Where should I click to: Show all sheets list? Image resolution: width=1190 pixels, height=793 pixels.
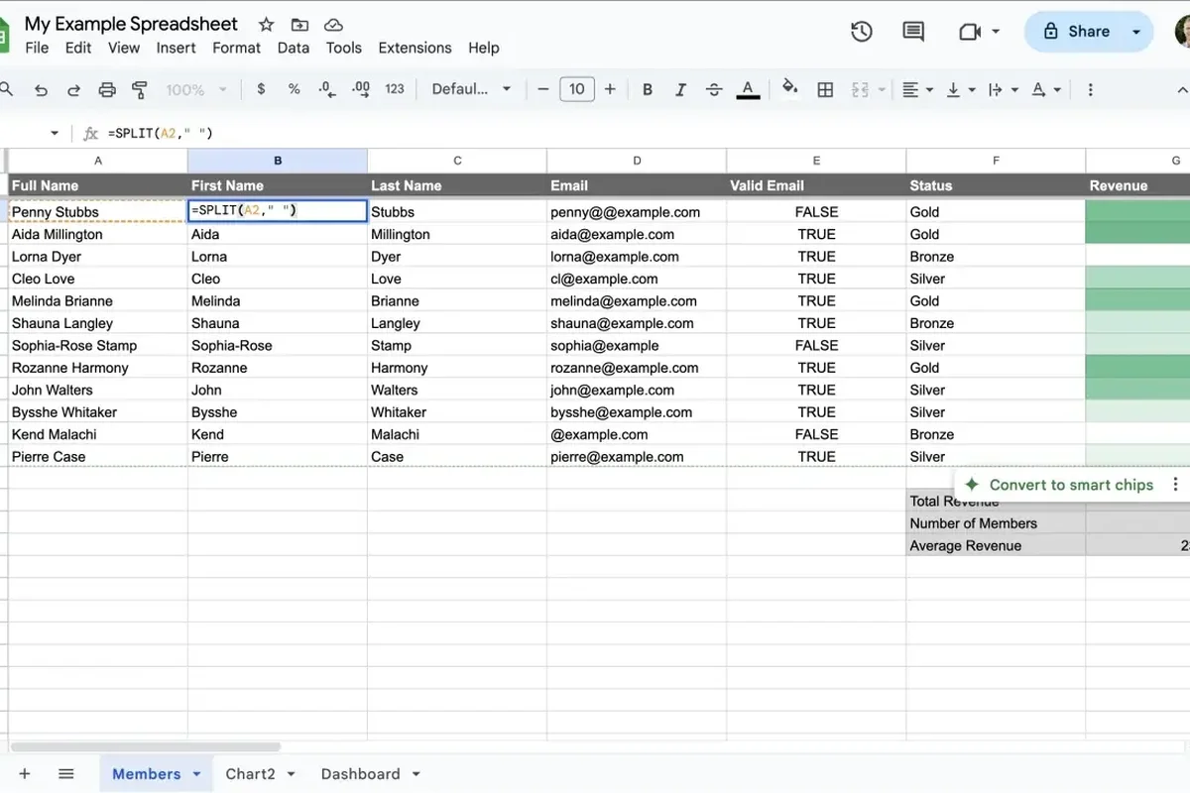[x=66, y=774]
